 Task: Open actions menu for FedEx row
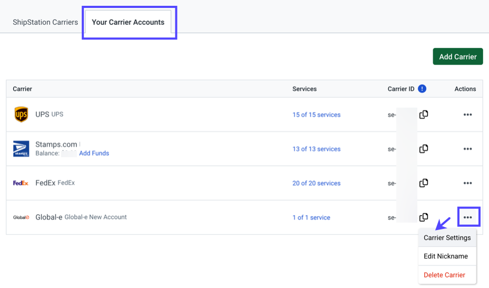[x=467, y=183]
